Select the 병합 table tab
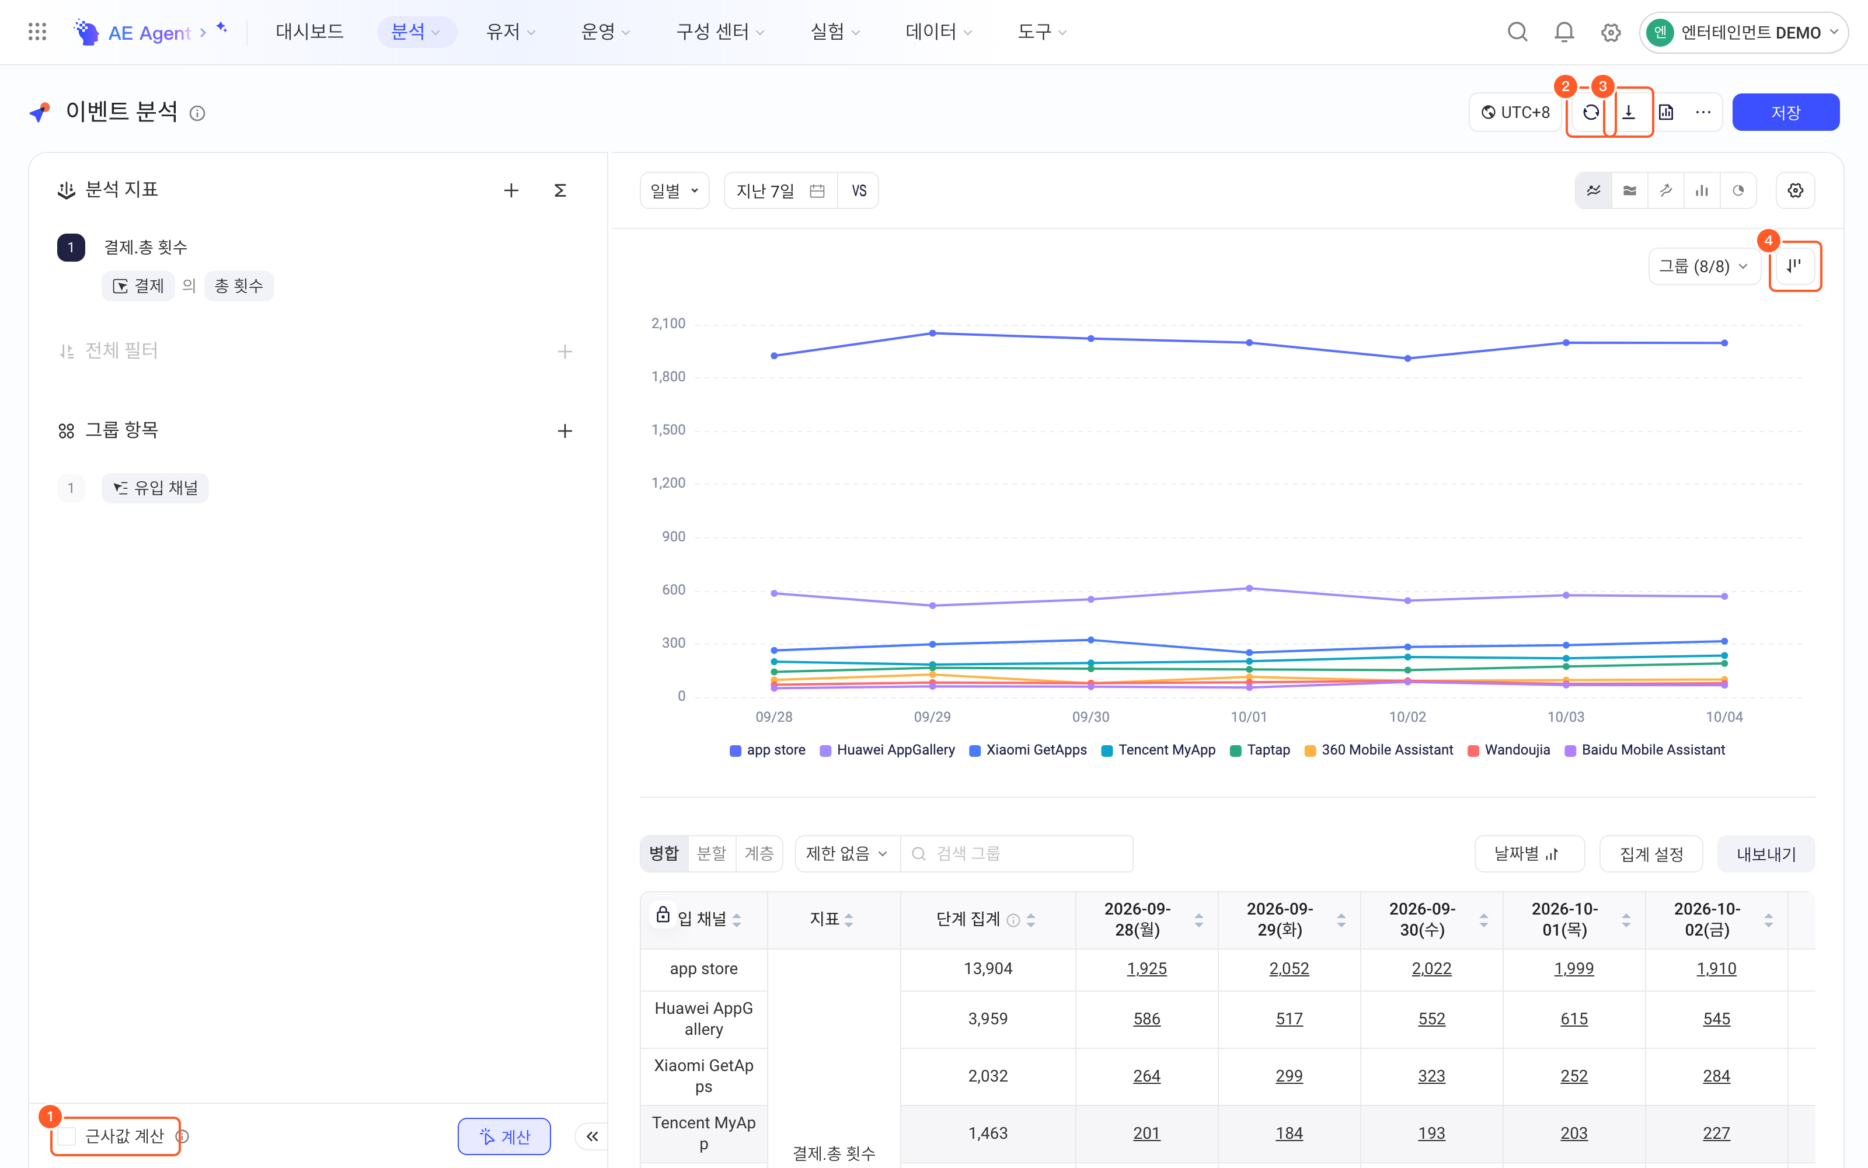The width and height of the screenshot is (1868, 1168). tap(664, 854)
